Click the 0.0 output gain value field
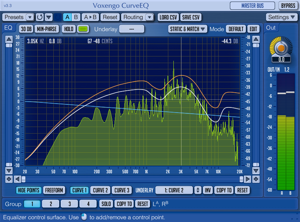This screenshot has width=300, height=222. (x=281, y=60)
